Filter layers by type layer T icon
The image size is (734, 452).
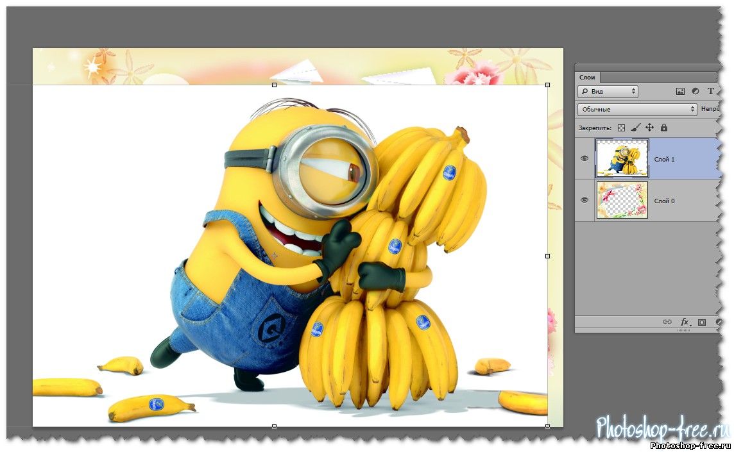pos(710,92)
